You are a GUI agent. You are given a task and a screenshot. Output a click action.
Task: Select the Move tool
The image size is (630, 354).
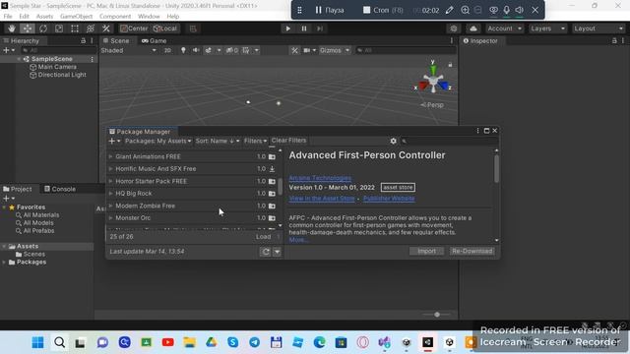28,29
